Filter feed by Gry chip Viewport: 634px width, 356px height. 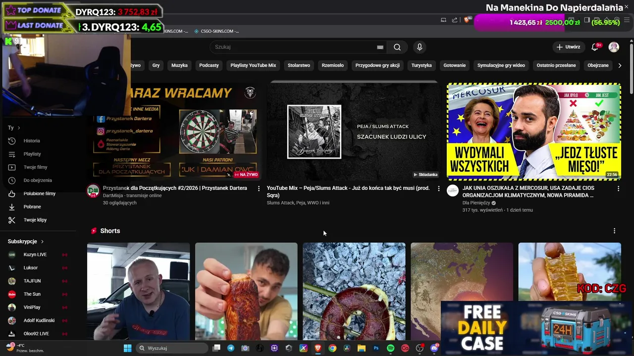[x=156, y=65]
